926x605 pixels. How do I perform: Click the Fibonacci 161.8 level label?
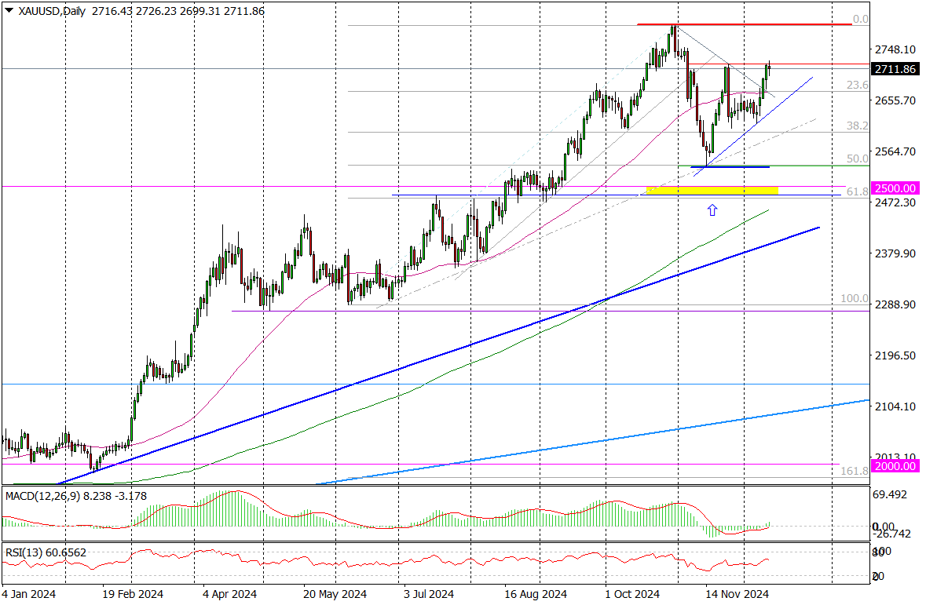[x=855, y=471]
